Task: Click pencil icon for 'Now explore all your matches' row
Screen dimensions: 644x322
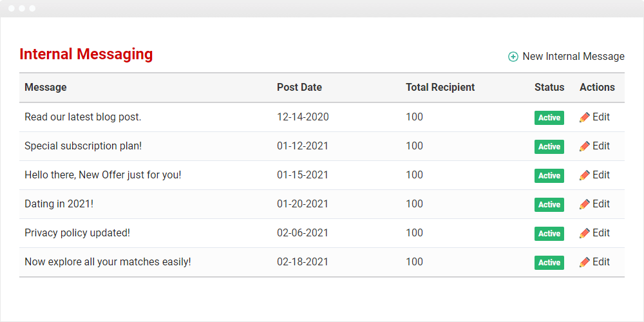Action: coord(585,262)
